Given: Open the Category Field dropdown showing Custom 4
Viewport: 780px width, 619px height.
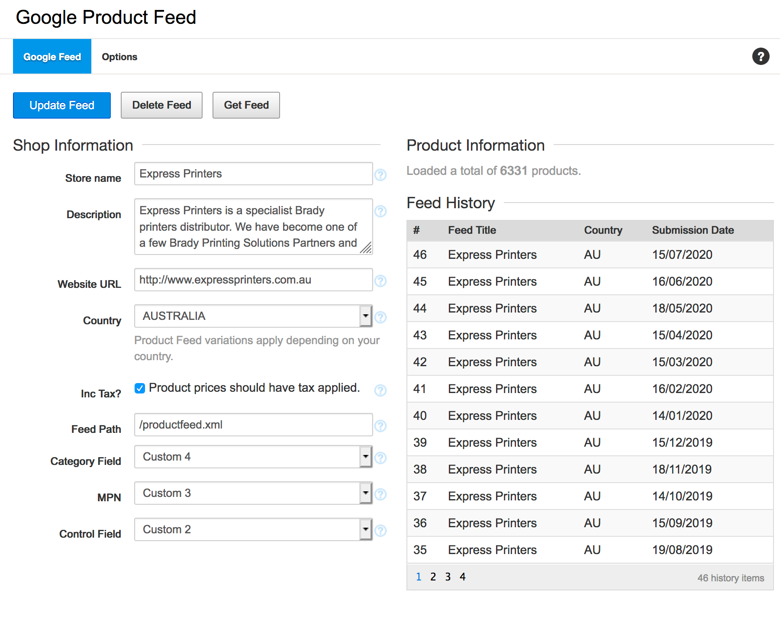Looking at the screenshot, I should [x=253, y=457].
